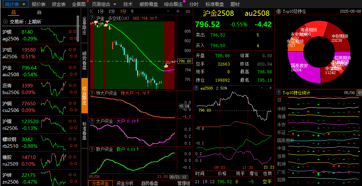Click help icon beside au2508 intraday chart

click(196, 88)
